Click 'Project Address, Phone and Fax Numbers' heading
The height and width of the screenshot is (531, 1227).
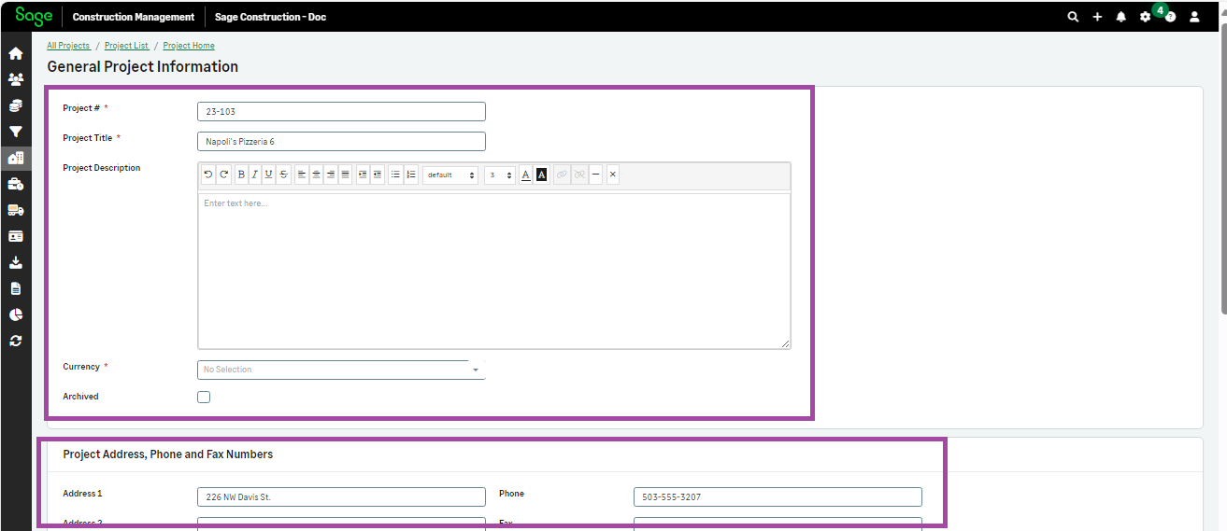pyautogui.click(x=167, y=454)
